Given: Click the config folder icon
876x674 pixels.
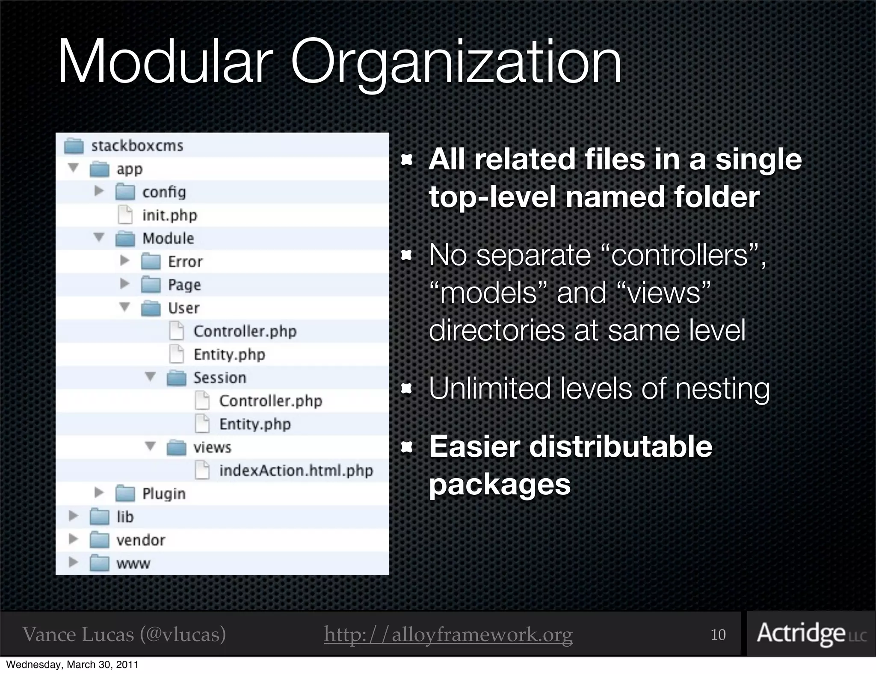Looking at the screenshot, I should point(125,192).
